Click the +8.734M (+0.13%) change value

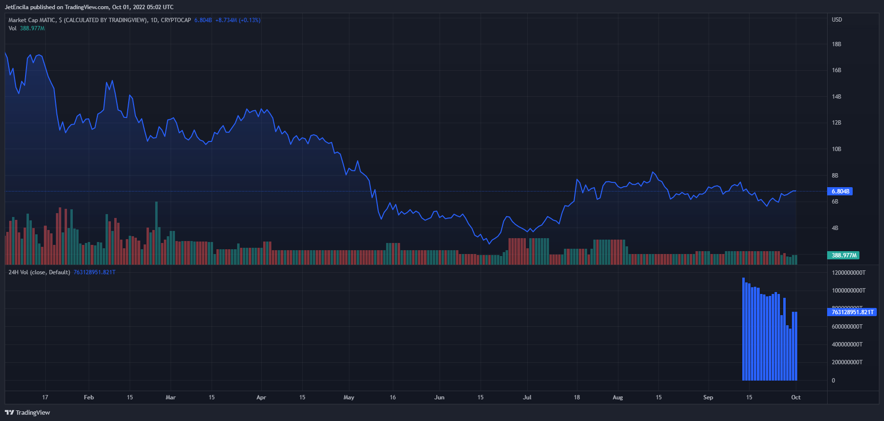pyautogui.click(x=238, y=20)
